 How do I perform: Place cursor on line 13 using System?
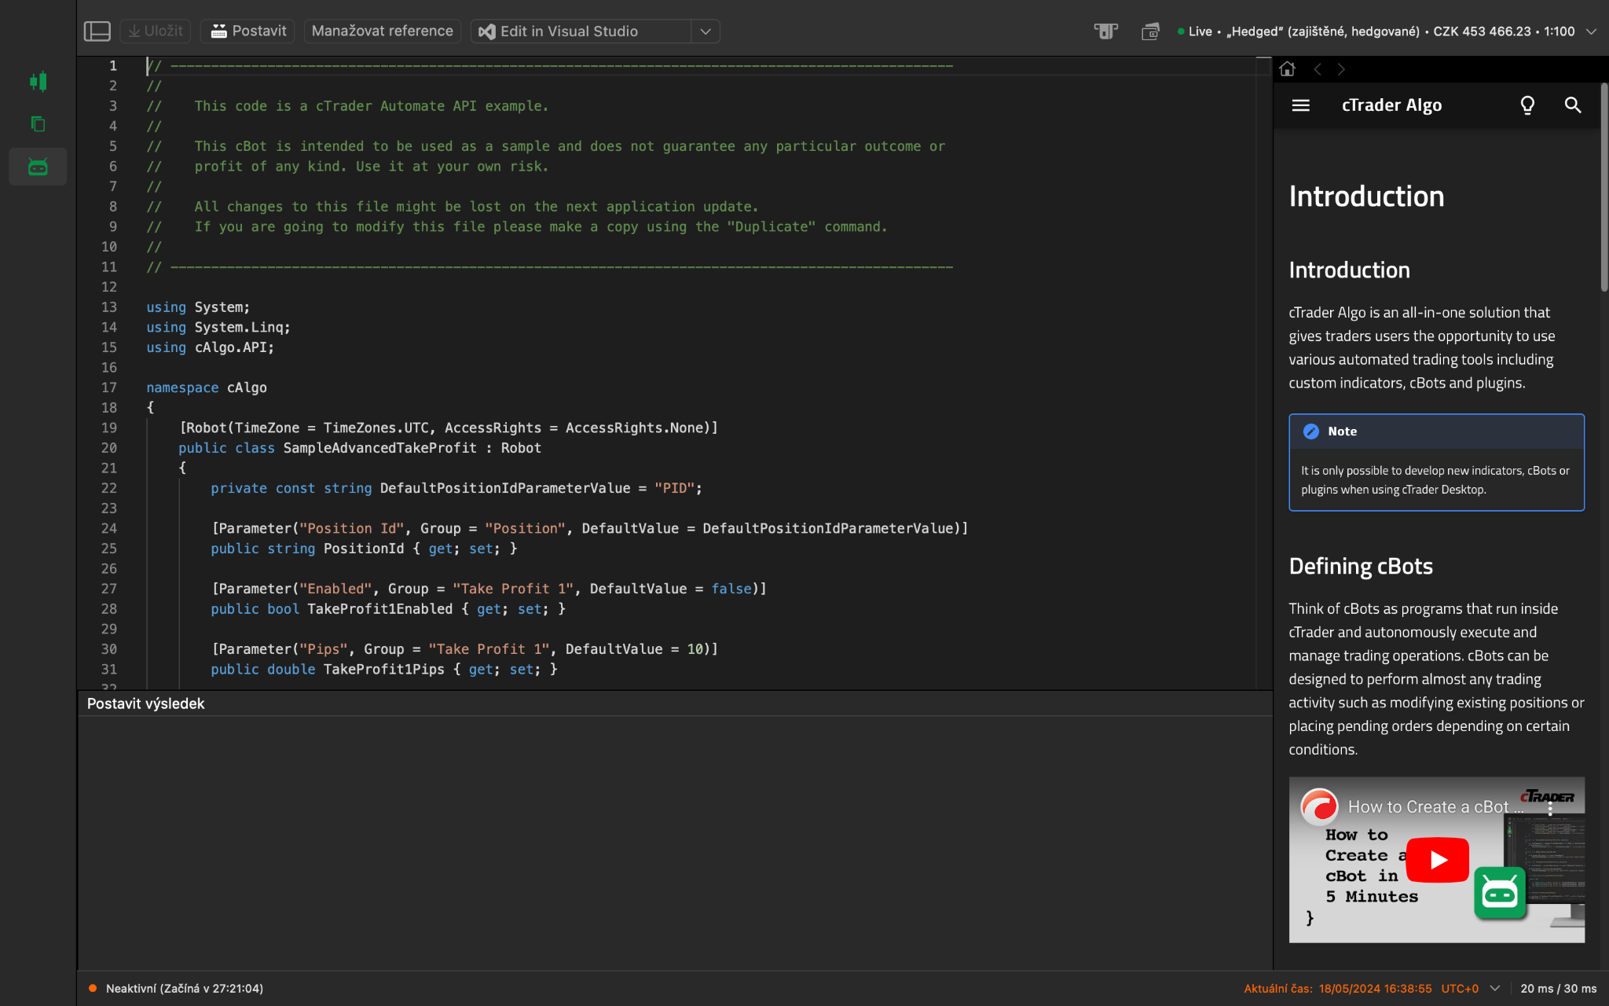coord(198,307)
